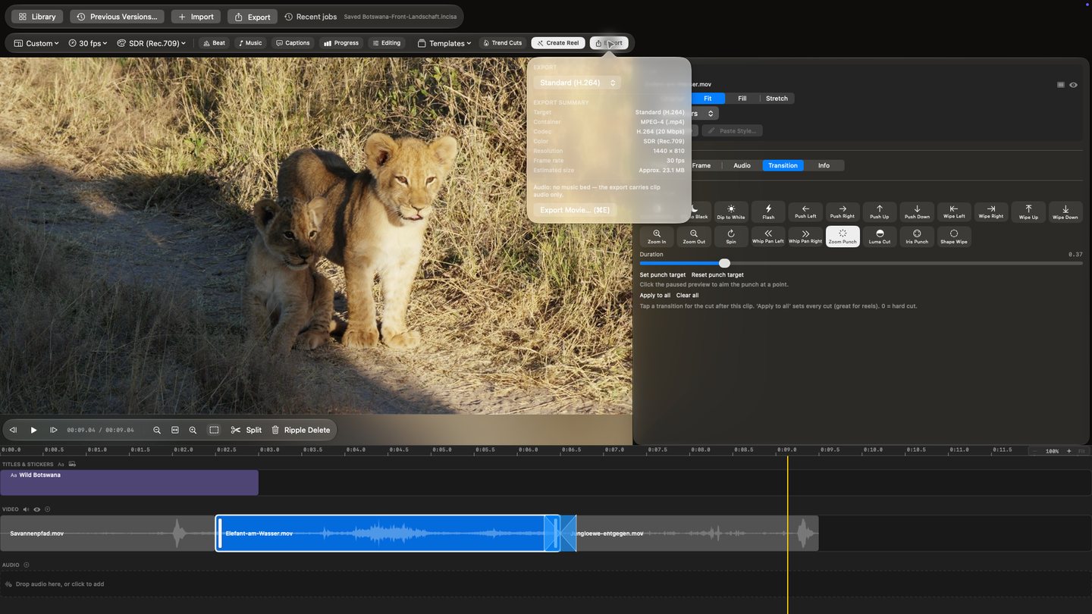1092x614 pixels.
Task: Pick the Shape Wipe transition
Action: pyautogui.click(x=954, y=237)
